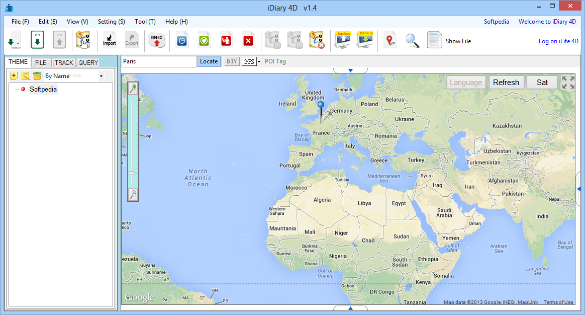Click the red person document icon
Viewport: 585px width, 315px height.
[226, 40]
